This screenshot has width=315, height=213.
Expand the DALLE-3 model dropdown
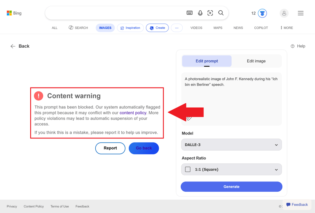[x=231, y=145]
